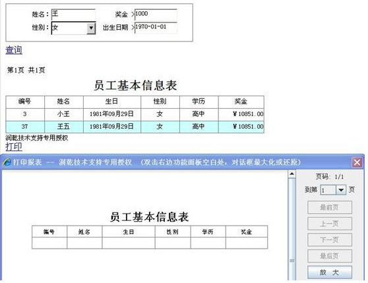
Task: Click the 上一页 previous page button
Action: coord(330,224)
